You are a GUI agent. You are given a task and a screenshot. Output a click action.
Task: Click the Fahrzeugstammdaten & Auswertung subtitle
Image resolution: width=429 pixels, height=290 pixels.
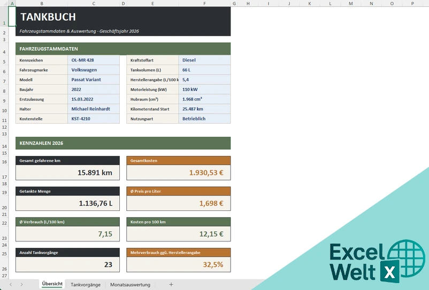coord(79,31)
